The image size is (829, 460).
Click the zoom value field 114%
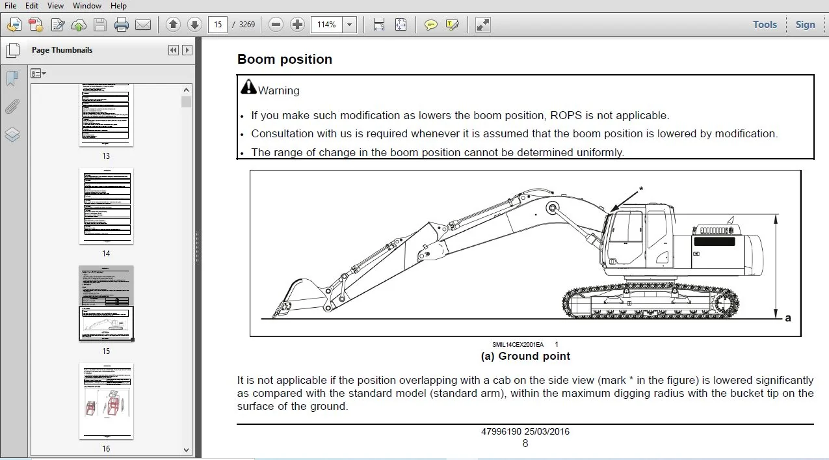click(327, 25)
